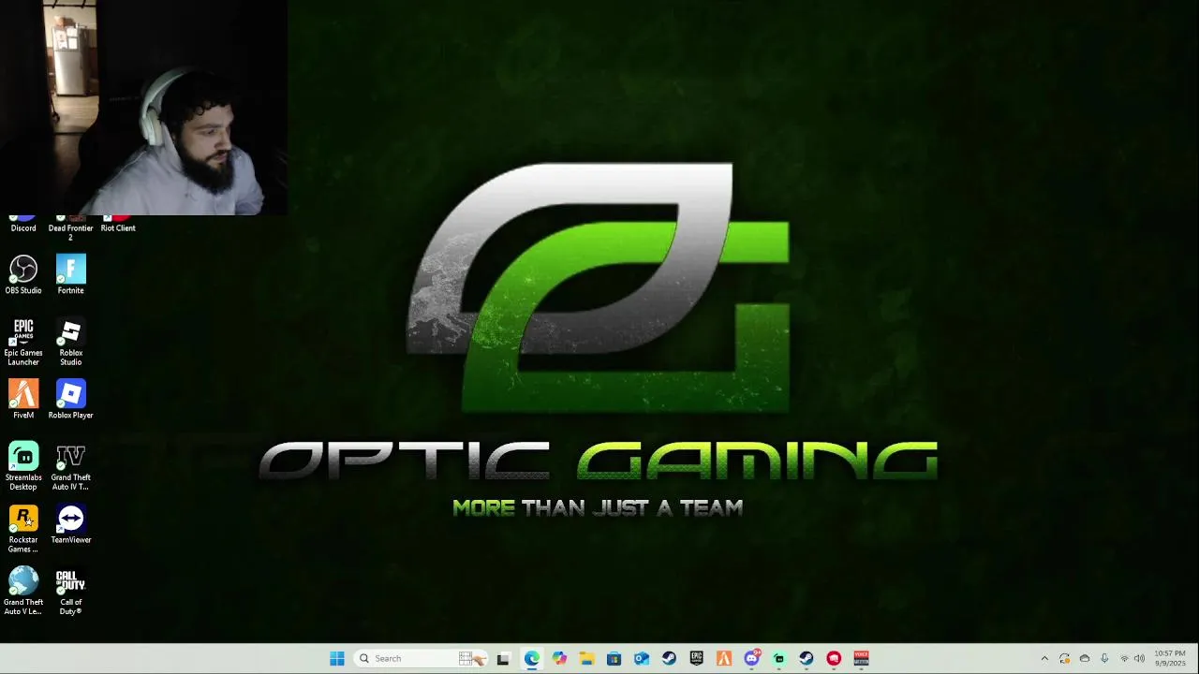Open File Explorer from the taskbar
The width and height of the screenshot is (1199, 674).
coord(586,658)
